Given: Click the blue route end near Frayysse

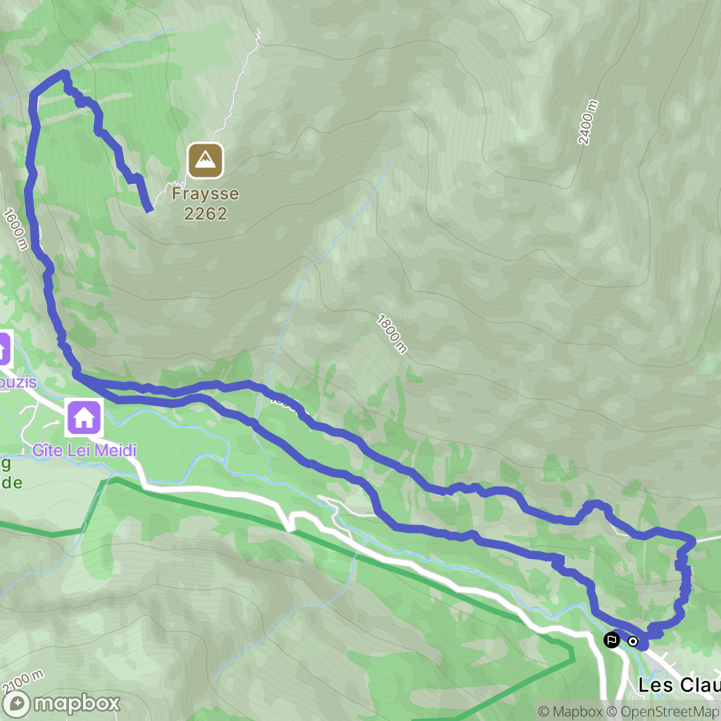Looking at the screenshot, I should pos(148,208).
